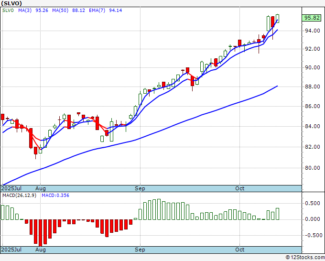Click the 82.00 price axis label
The image size is (325, 261).
(313, 147)
